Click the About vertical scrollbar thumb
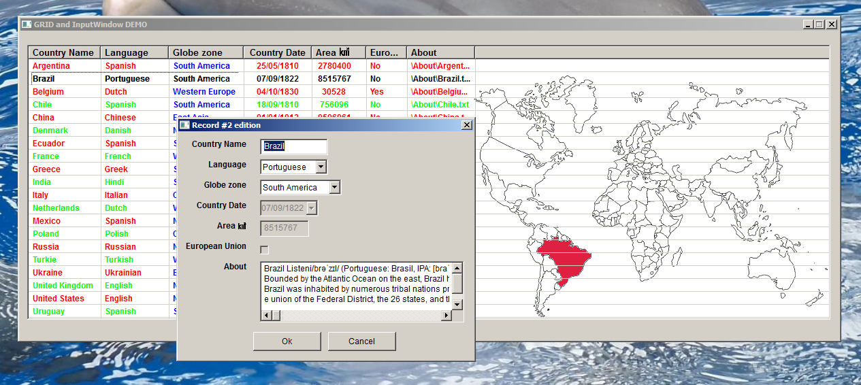Screen dimensions: 861x385 [x=457, y=283]
